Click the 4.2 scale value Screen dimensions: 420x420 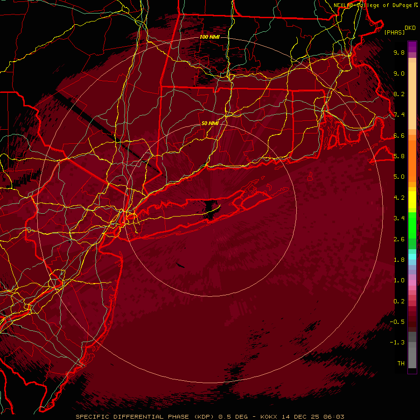pyautogui.click(x=399, y=198)
